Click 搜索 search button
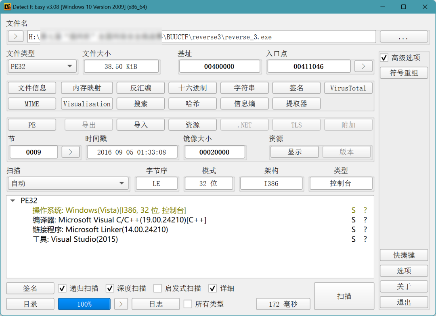The image size is (436, 316). [x=140, y=103]
